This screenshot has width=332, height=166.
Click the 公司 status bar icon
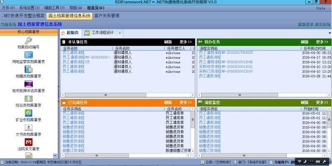tap(203, 162)
